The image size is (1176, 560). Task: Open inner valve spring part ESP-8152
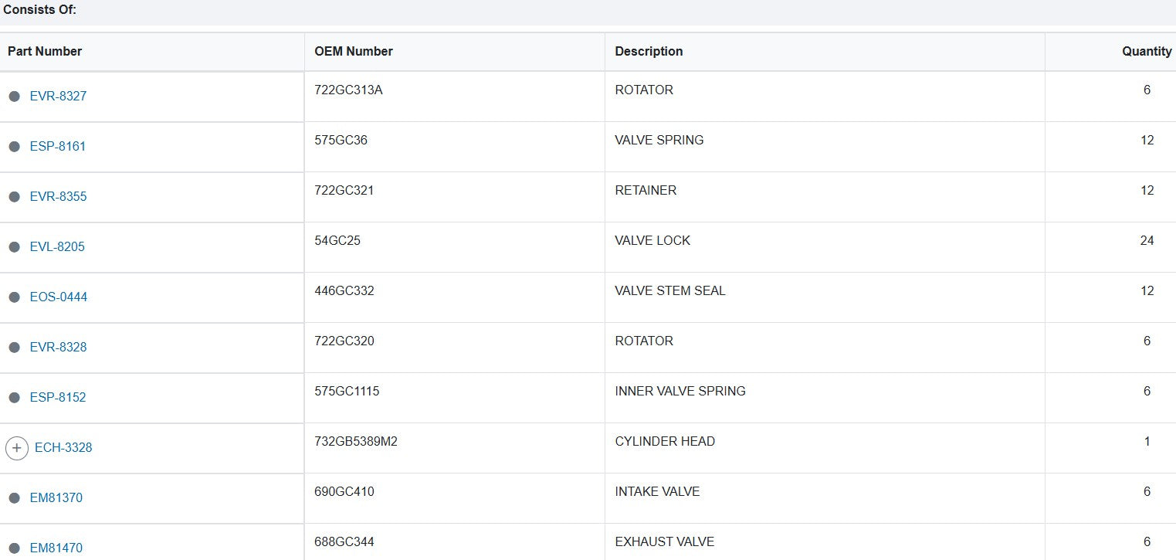pyautogui.click(x=58, y=398)
